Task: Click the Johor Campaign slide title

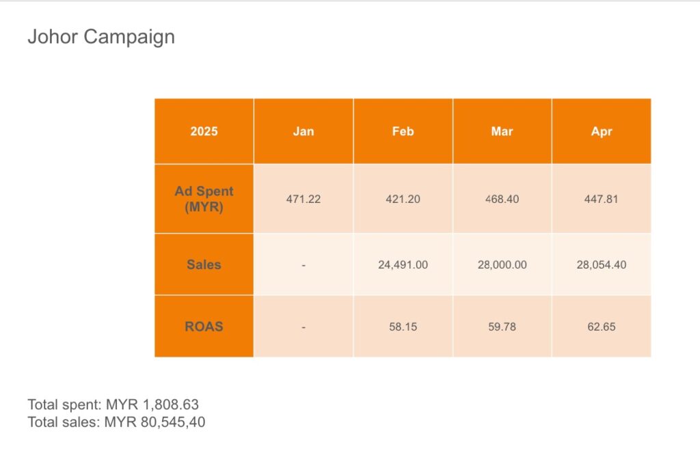Action: click(x=101, y=37)
